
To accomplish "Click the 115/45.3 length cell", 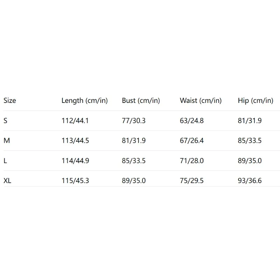I will [x=75, y=181].
